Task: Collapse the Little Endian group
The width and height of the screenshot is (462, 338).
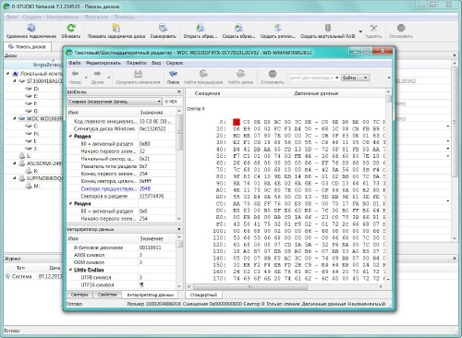Action: point(70,270)
